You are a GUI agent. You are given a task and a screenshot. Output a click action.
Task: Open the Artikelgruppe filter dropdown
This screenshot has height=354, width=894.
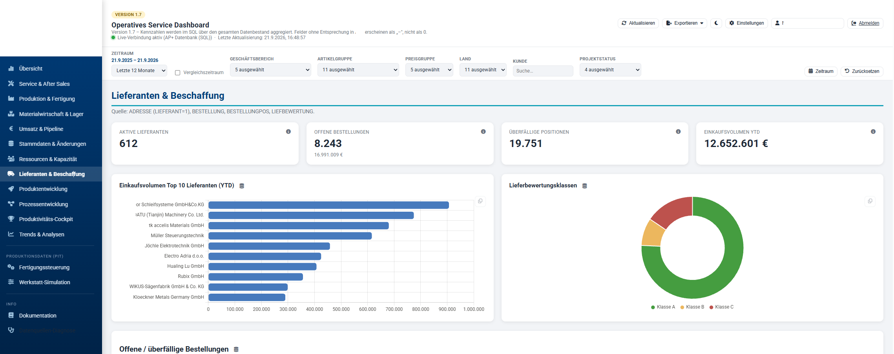358,70
